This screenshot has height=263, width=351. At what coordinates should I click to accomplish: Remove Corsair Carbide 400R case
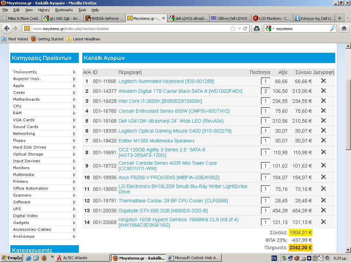coord(323,165)
